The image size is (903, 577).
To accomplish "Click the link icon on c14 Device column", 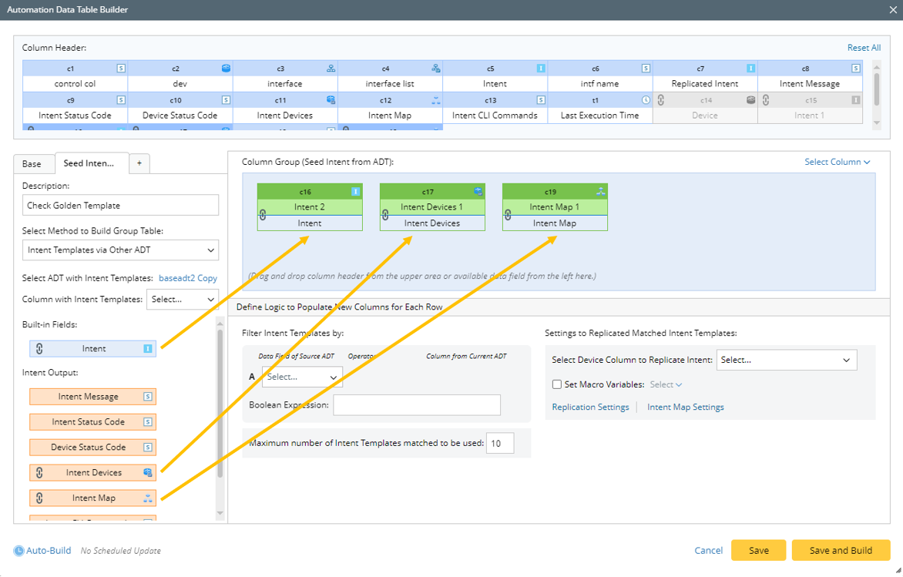I will point(661,99).
